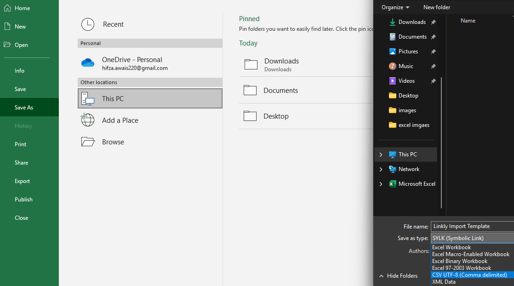Open the Videos library in the sidebar

coord(406,80)
